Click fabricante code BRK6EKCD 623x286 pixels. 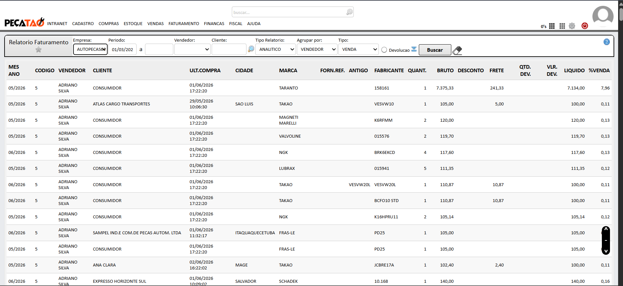tap(384, 153)
